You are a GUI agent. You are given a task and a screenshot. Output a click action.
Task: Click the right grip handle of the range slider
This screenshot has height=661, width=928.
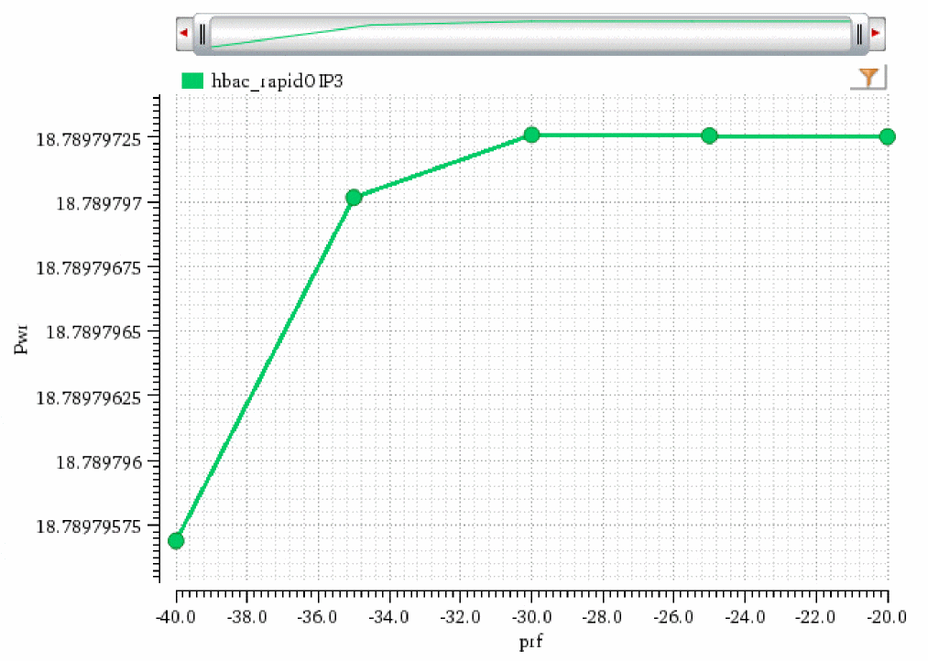859,35
